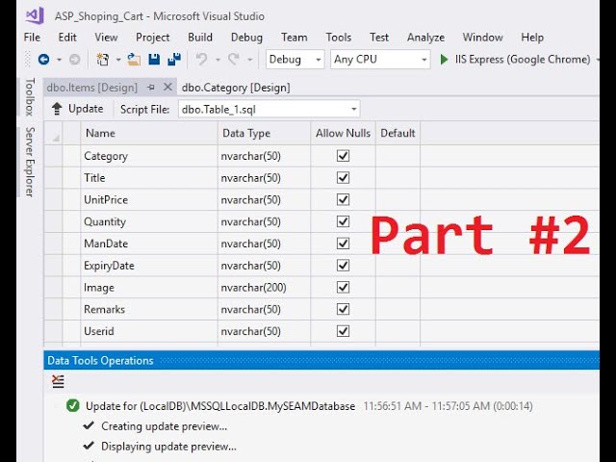The image size is (616, 462).
Task: Open the Team menu
Action: click(295, 38)
